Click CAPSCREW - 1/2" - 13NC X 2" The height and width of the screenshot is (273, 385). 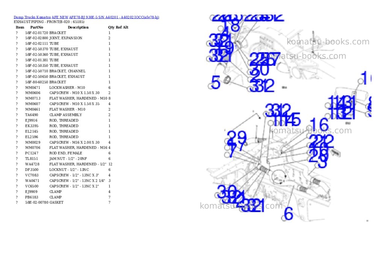(x=74, y=186)
